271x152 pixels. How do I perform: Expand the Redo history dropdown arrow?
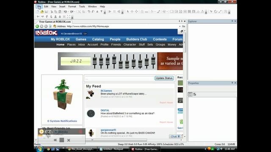tap(75, 11)
